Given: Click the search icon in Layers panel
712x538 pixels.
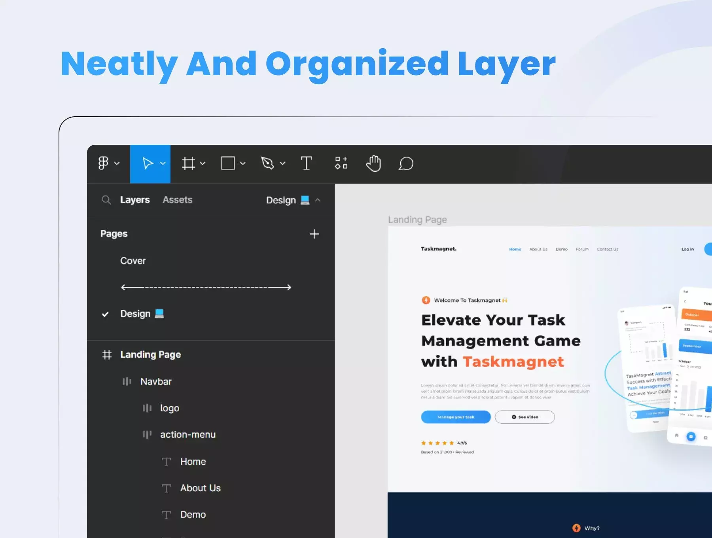Looking at the screenshot, I should click(106, 200).
